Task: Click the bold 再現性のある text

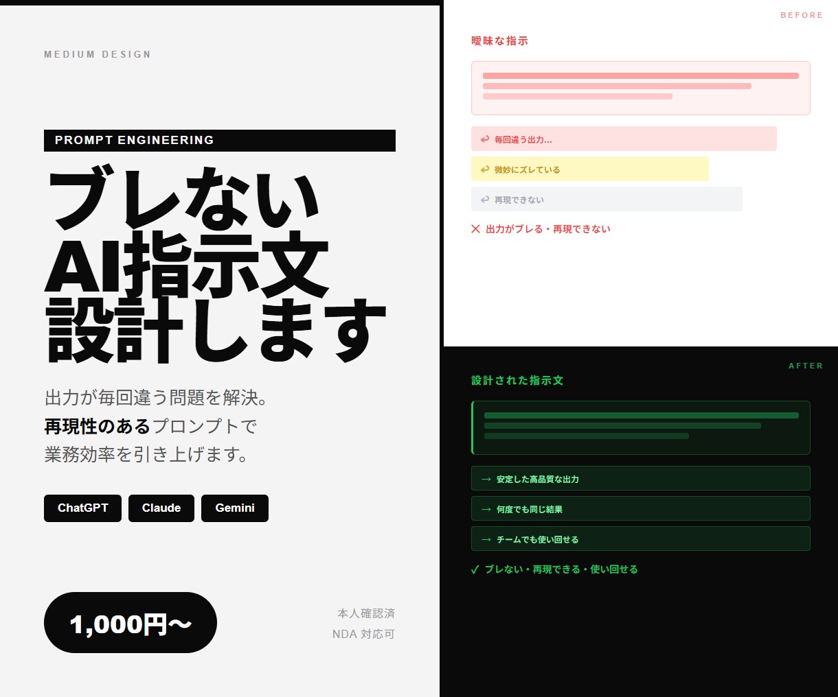Action: 97,426
